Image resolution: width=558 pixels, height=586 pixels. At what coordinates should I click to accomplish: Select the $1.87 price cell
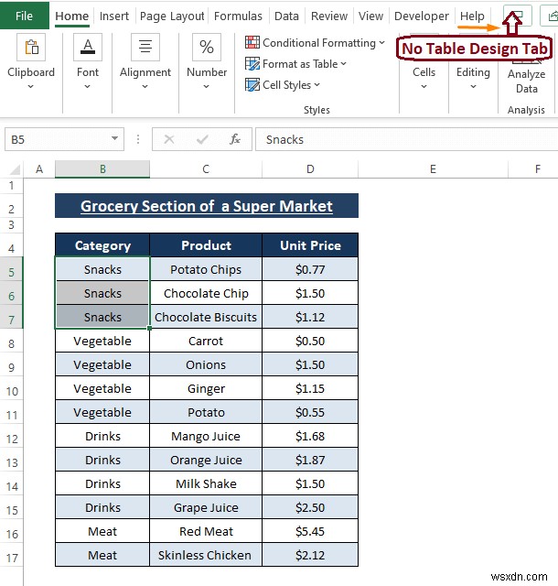tap(310, 460)
